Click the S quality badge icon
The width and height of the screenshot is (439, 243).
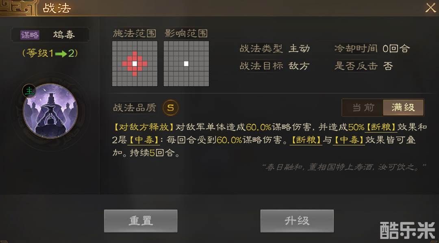(x=170, y=108)
